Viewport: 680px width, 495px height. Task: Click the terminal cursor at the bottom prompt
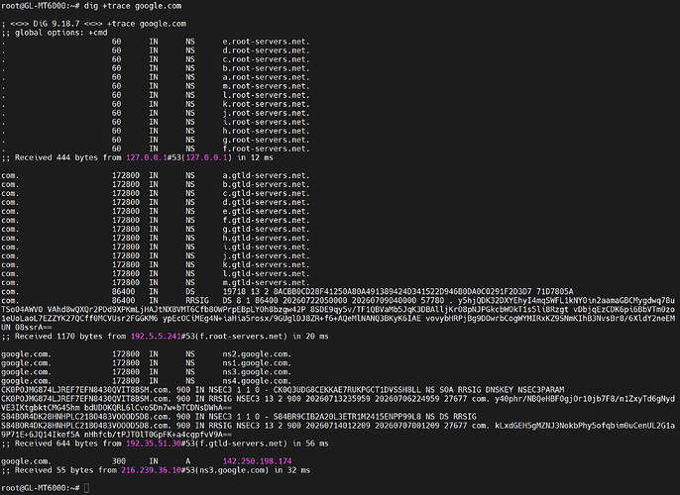coord(87,488)
